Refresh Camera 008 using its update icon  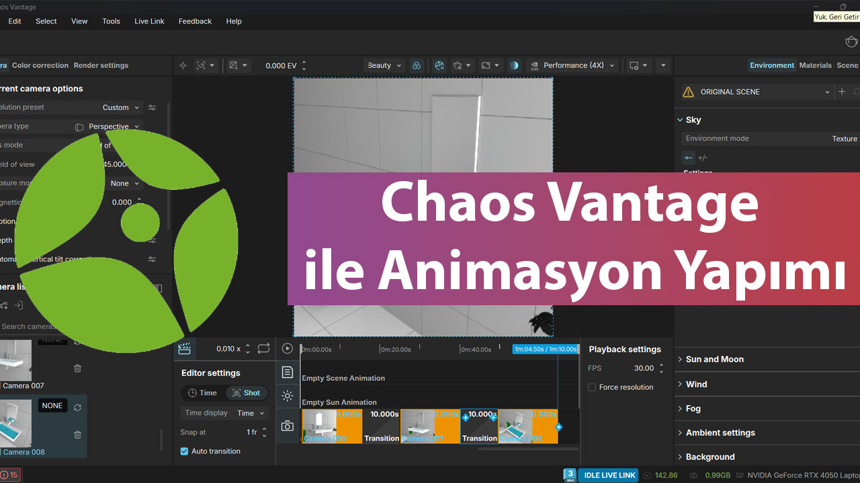click(x=77, y=407)
